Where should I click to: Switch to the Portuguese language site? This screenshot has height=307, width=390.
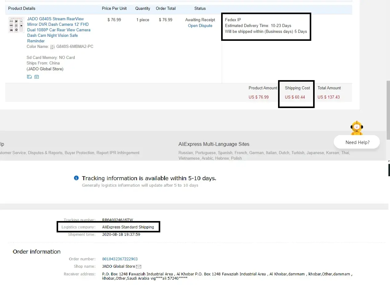point(205,153)
